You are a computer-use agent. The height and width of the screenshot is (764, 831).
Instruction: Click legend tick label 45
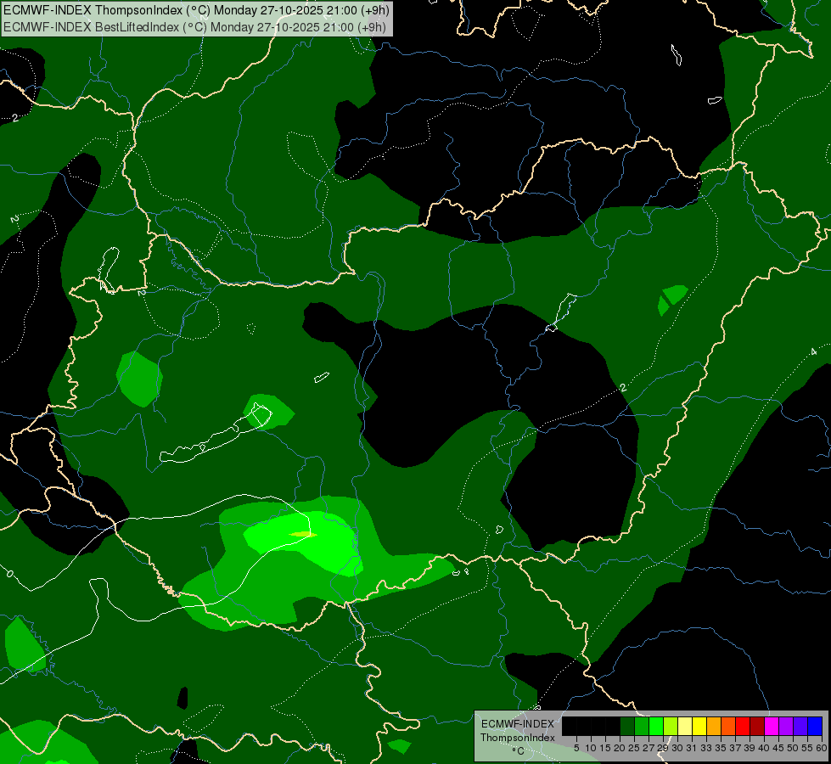point(778,748)
